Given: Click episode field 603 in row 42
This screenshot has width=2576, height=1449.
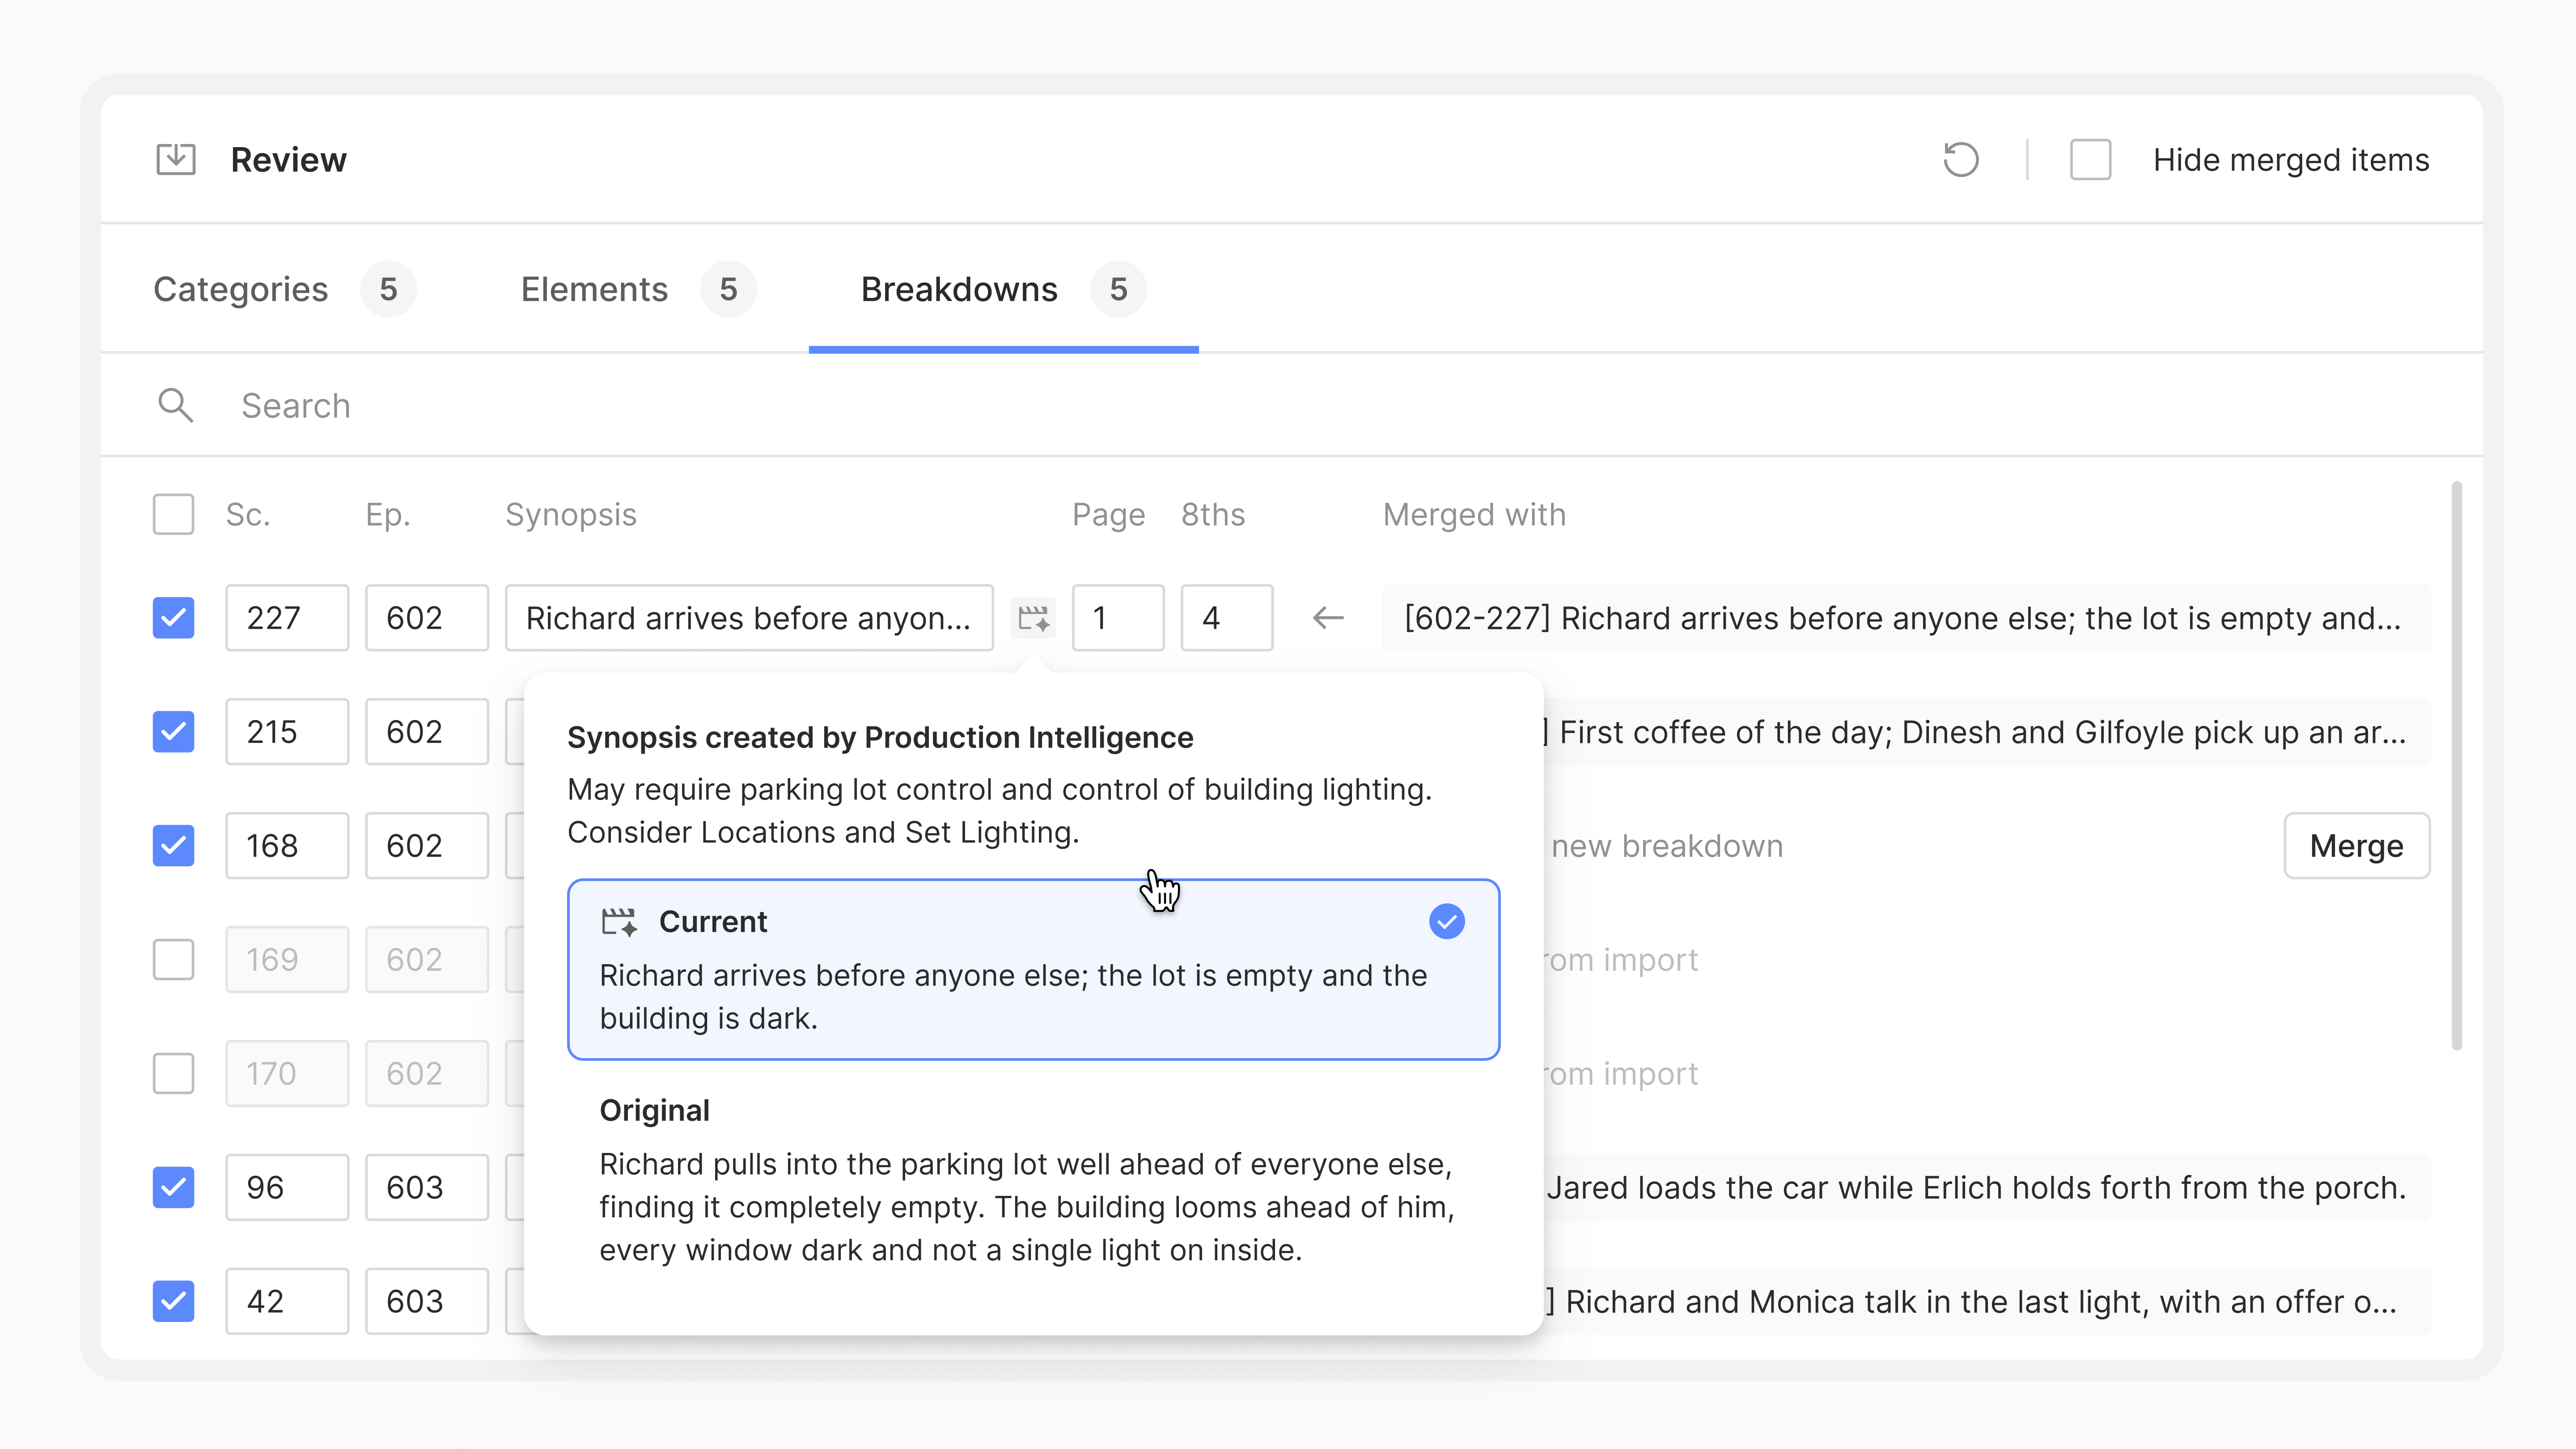Looking at the screenshot, I should [x=427, y=1302].
